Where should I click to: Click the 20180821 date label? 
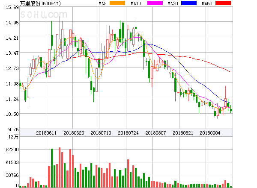click(x=183, y=133)
